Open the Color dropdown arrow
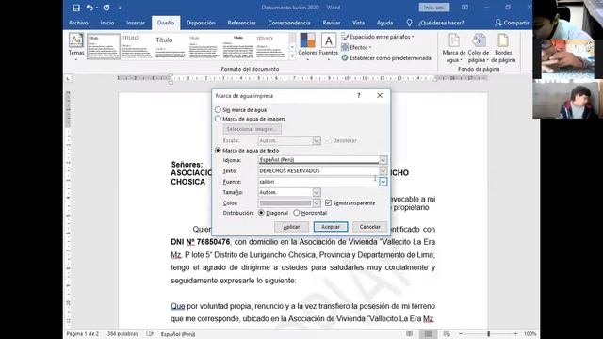The width and height of the screenshot is (603, 339). (317, 203)
